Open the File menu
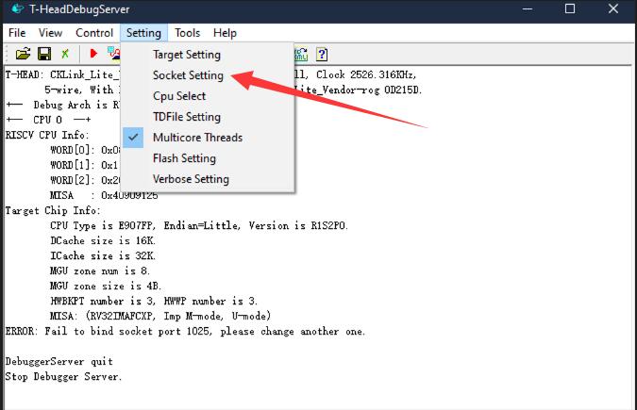The image size is (637, 410). [17, 33]
